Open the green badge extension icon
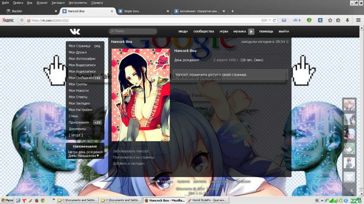Viewport: 364px width, 204px height. pos(309,20)
